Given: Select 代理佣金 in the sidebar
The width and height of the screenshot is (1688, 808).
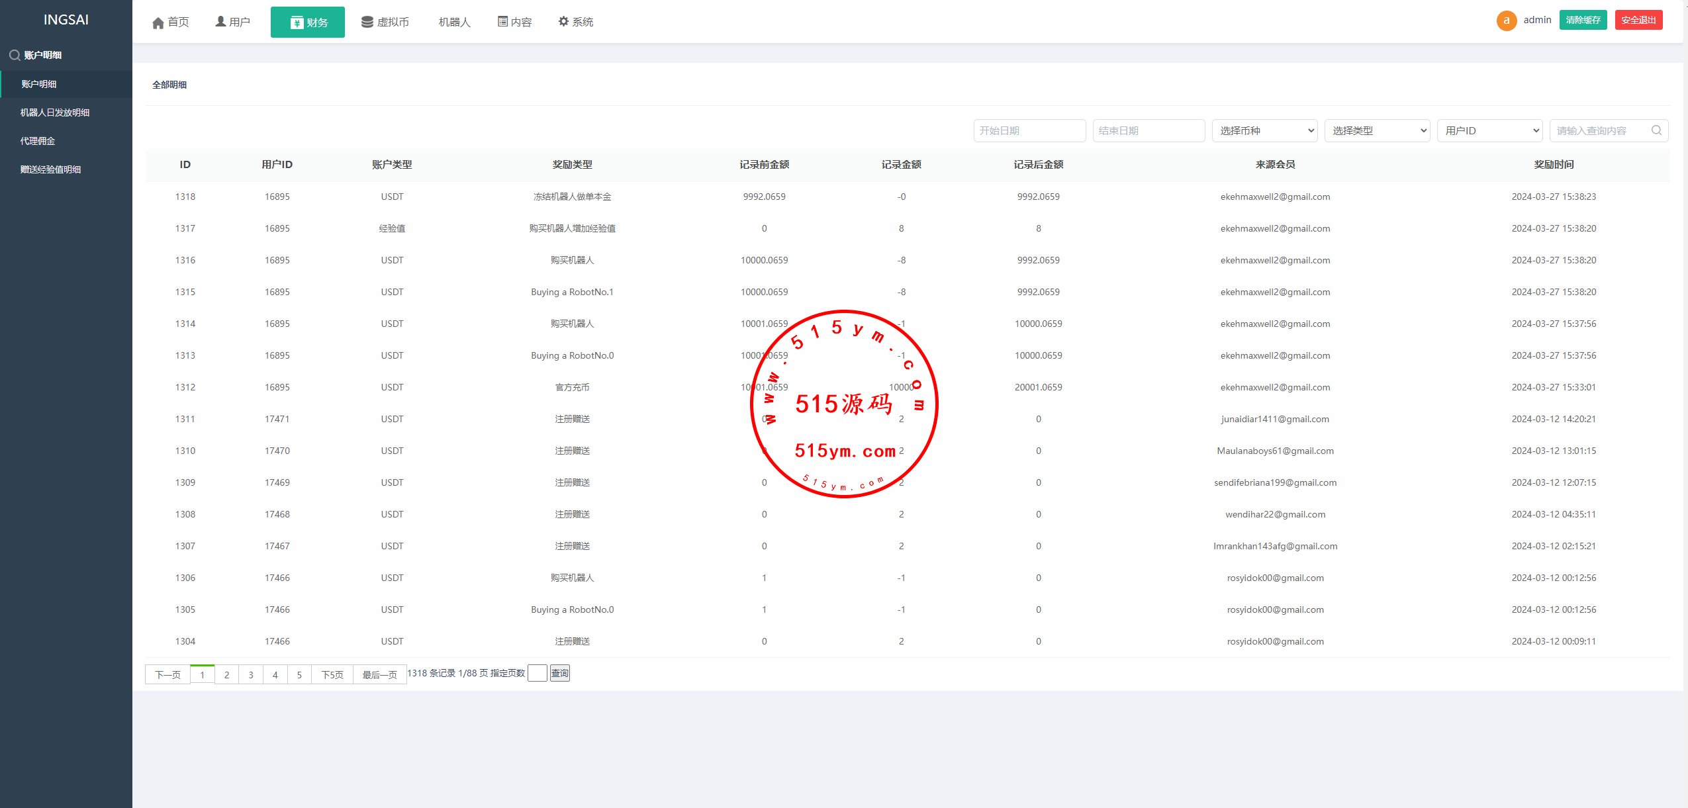Looking at the screenshot, I should tap(38, 141).
